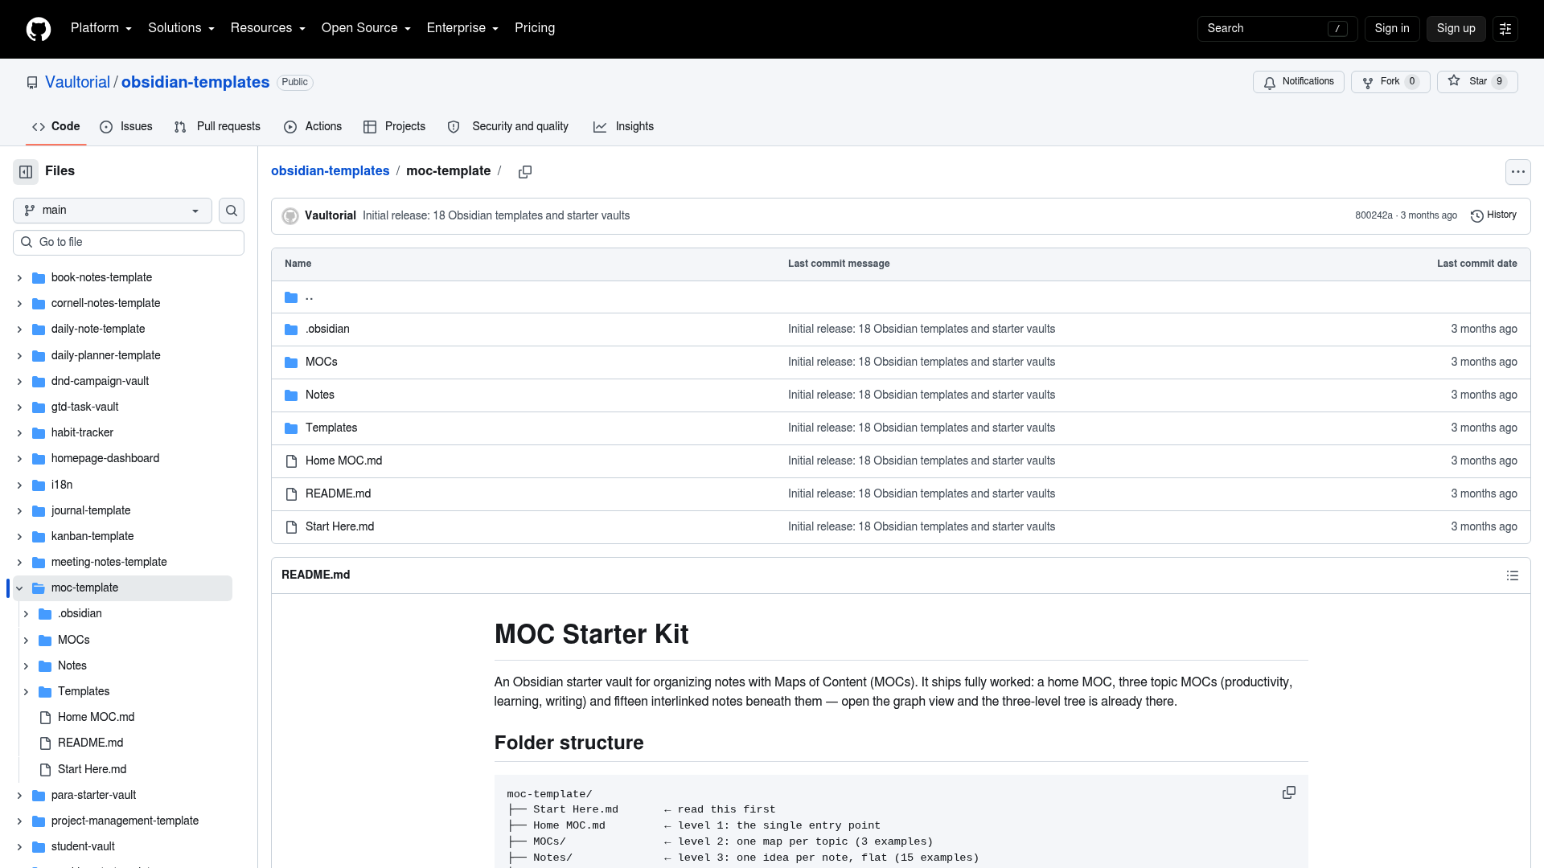Expand the Resources navigation menu
The width and height of the screenshot is (1544, 868).
tap(268, 28)
